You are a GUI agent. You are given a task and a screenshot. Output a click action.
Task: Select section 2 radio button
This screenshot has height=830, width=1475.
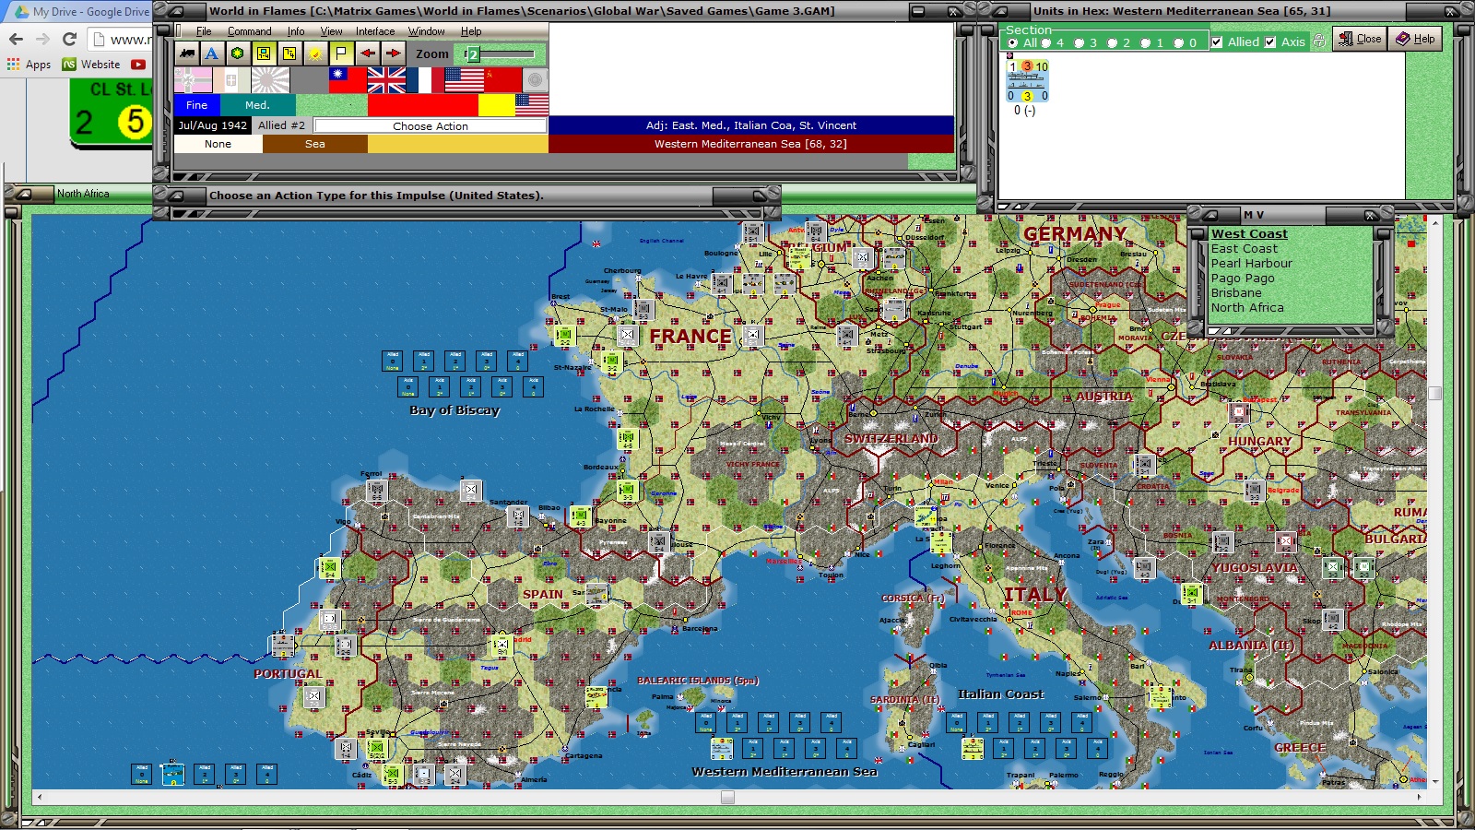click(1113, 42)
